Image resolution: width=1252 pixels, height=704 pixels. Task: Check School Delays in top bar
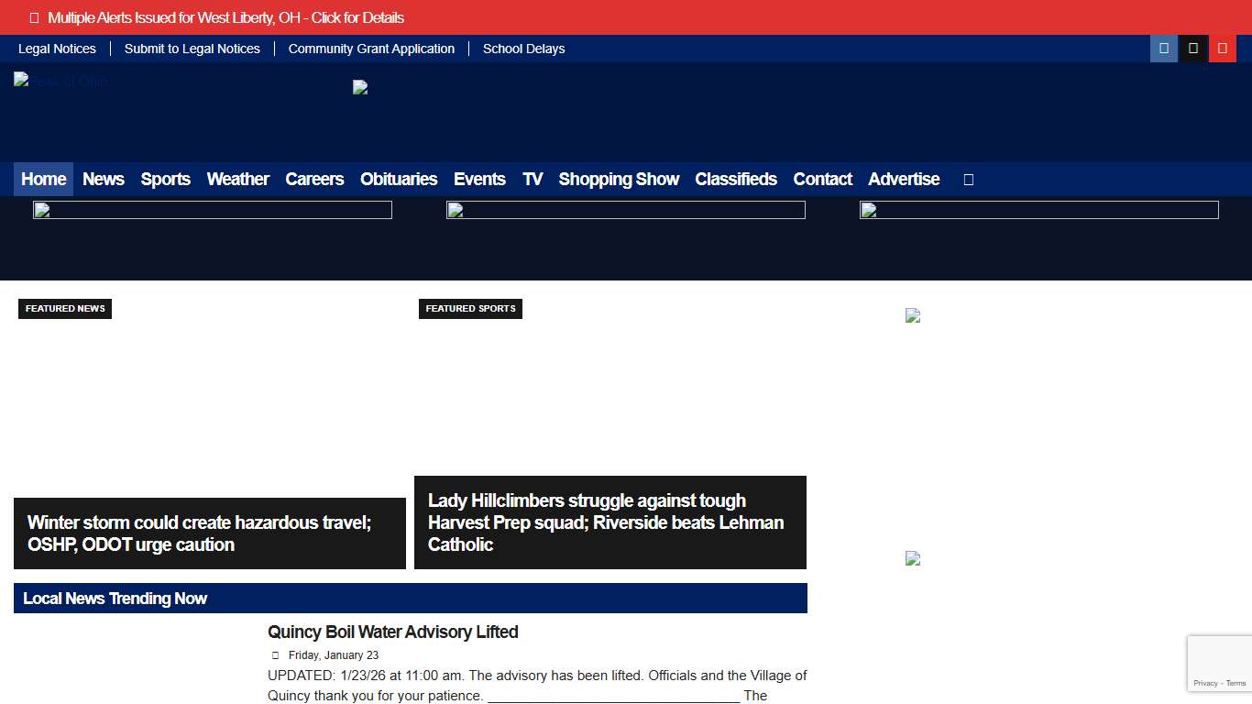point(523,49)
